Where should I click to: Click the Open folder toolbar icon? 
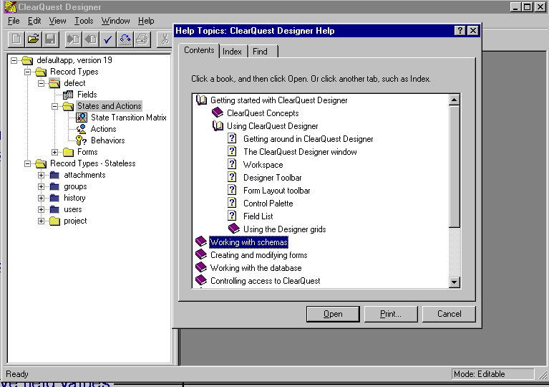coord(33,39)
